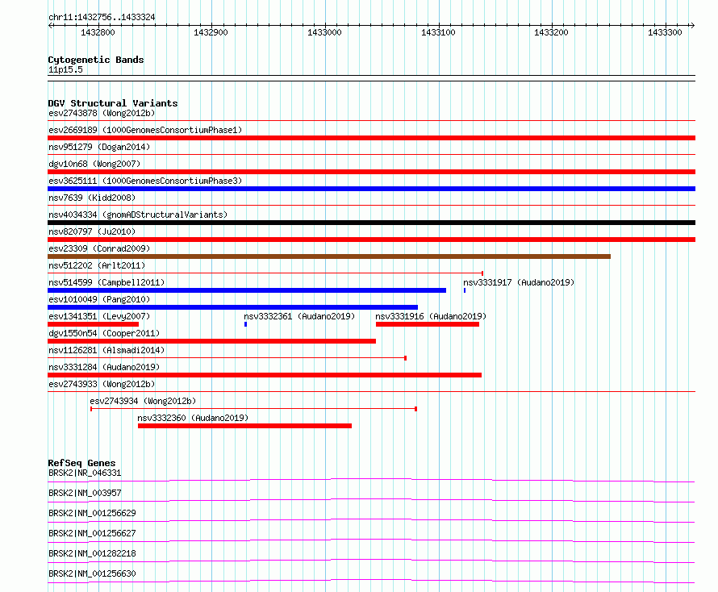Viewport: 718px width, 592px height.
Task: Click BRSK2|NR_046331 gene label
Action: (85, 473)
